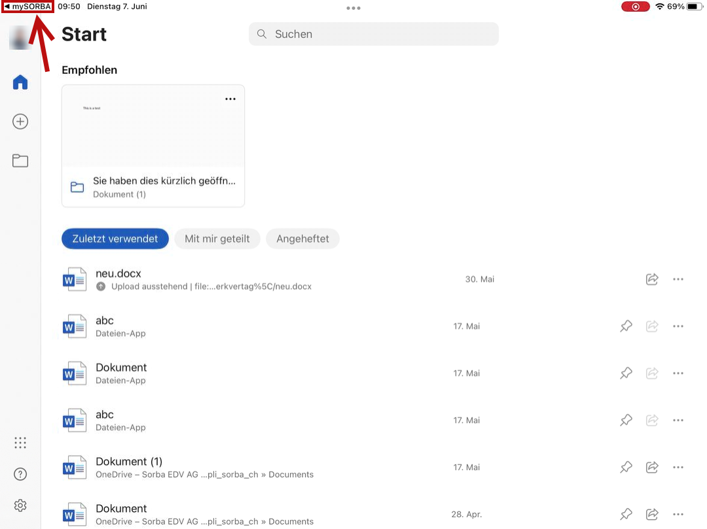Image resolution: width=707 pixels, height=529 pixels.
Task: Return to the mySORBA app
Action: (27, 7)
